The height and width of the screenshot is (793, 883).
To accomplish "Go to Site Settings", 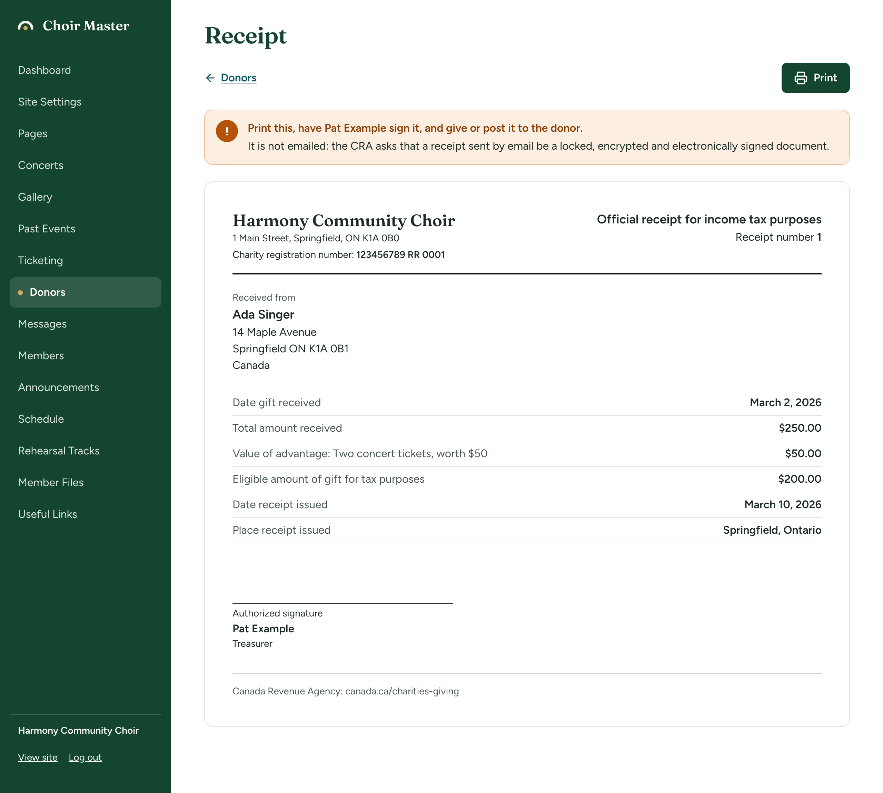I will pos(86,102).
